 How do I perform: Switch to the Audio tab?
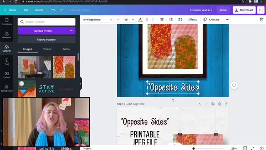coord(66,49)
